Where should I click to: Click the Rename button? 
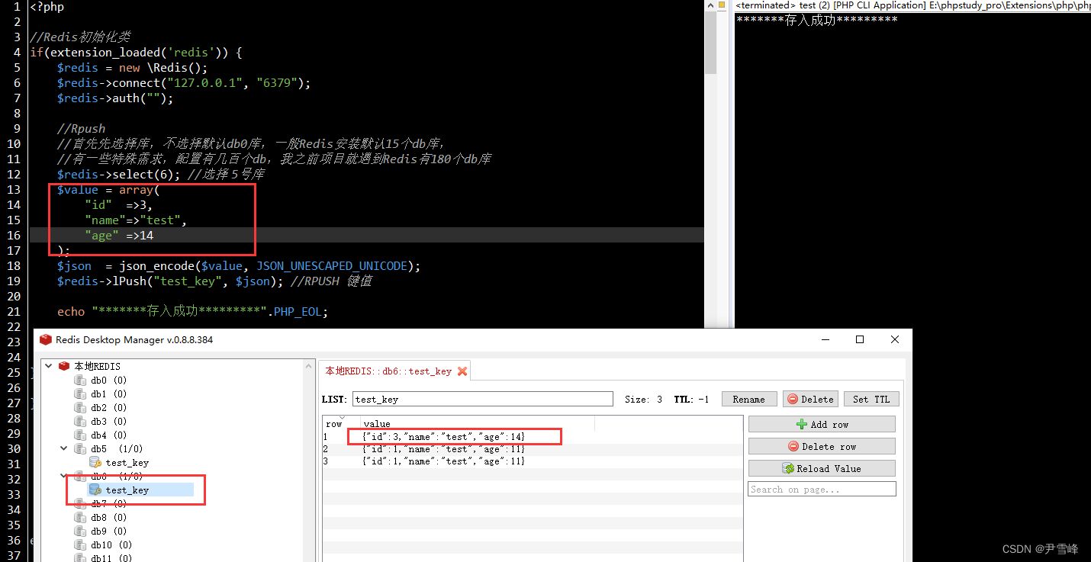point(748,399)
